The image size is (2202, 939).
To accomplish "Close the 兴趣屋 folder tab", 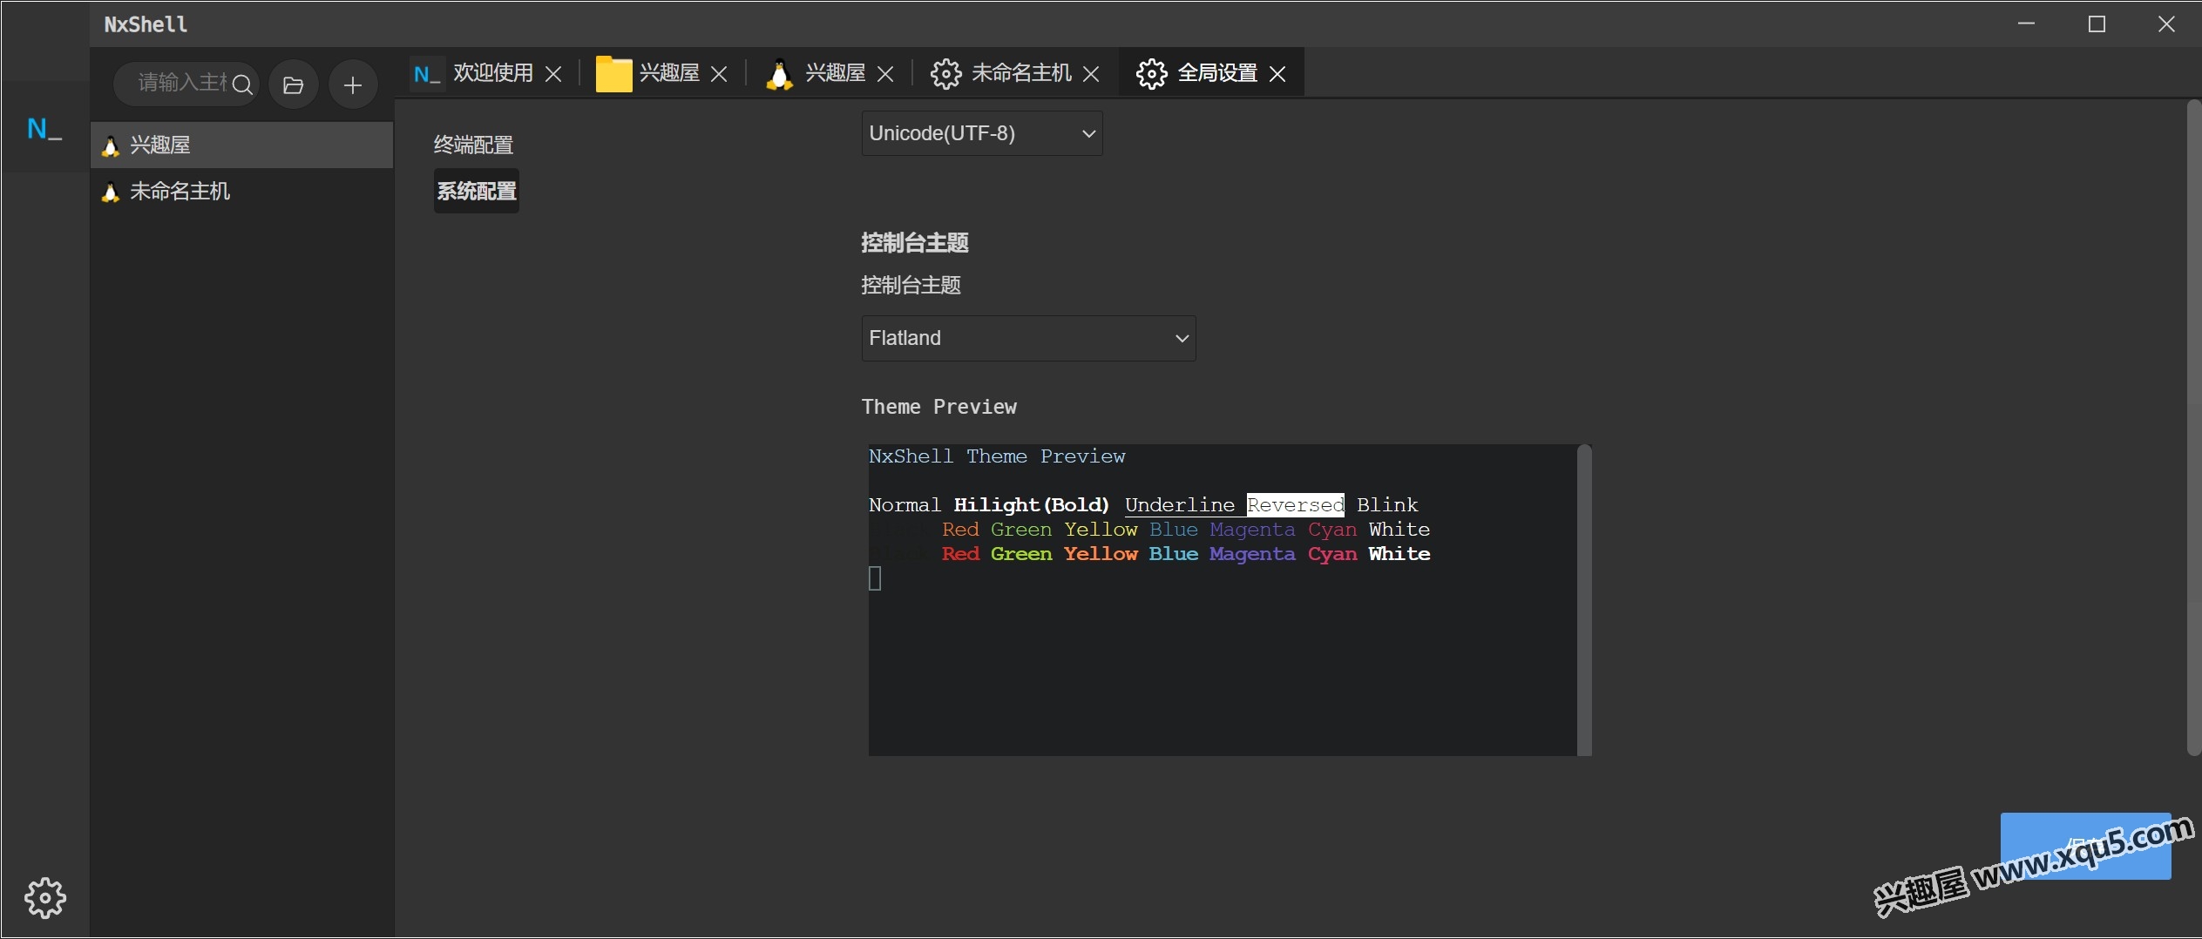I will click(719, 74).
